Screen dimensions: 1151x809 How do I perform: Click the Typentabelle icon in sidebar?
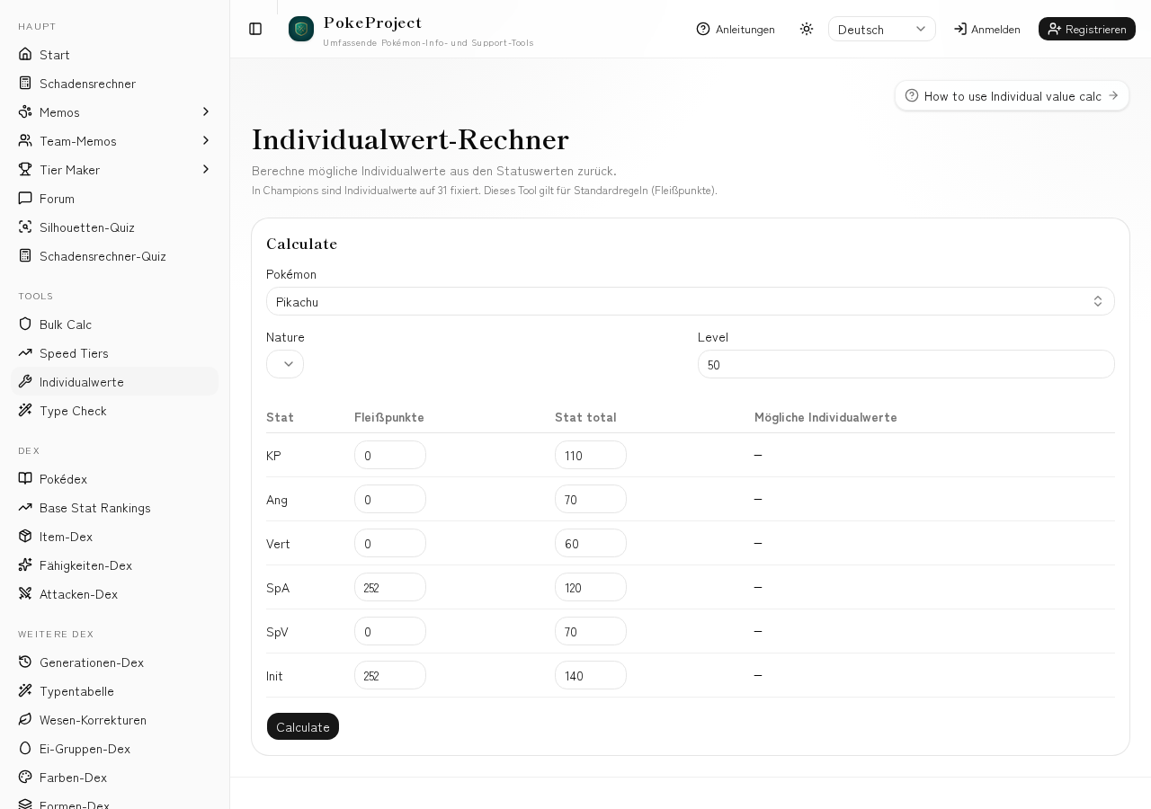[25, 691]
